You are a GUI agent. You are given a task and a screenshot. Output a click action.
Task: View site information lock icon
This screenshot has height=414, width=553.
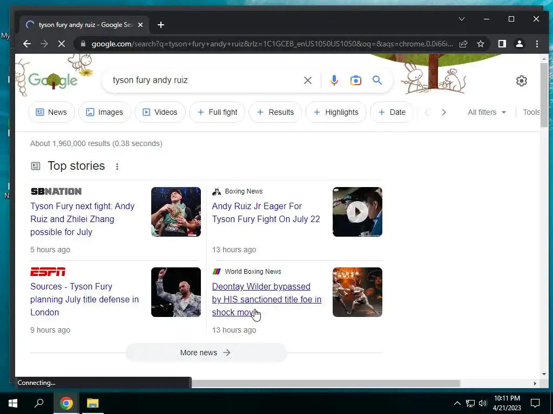click(83, 44)
